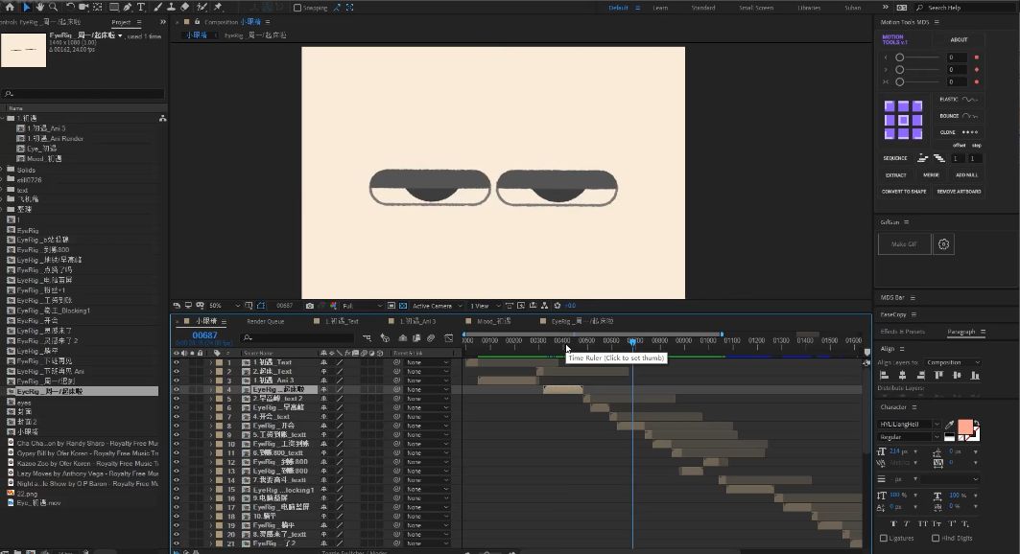Open GifGun settings gear
The width and height of the screenshot is (1020, 554).
point(944,244)
